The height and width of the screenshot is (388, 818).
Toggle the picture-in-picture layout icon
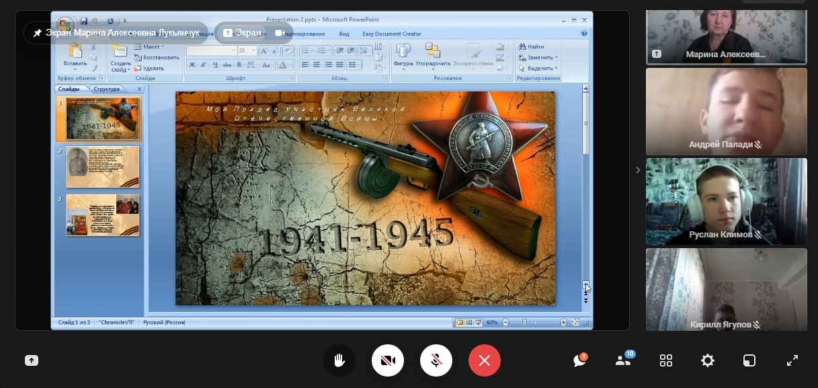click(x=749, y=360)
